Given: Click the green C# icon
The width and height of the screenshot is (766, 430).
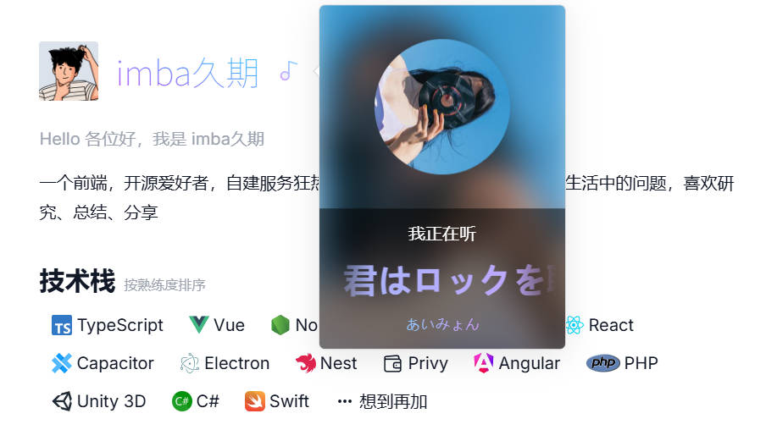Looking at the screenshot, I should coord(181,401).
